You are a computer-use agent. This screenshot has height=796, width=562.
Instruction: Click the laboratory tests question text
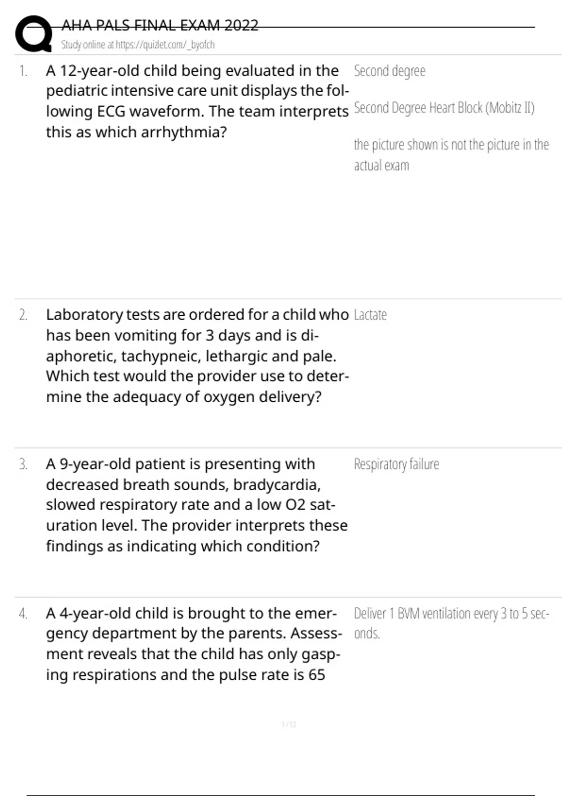tap(197, 356)
